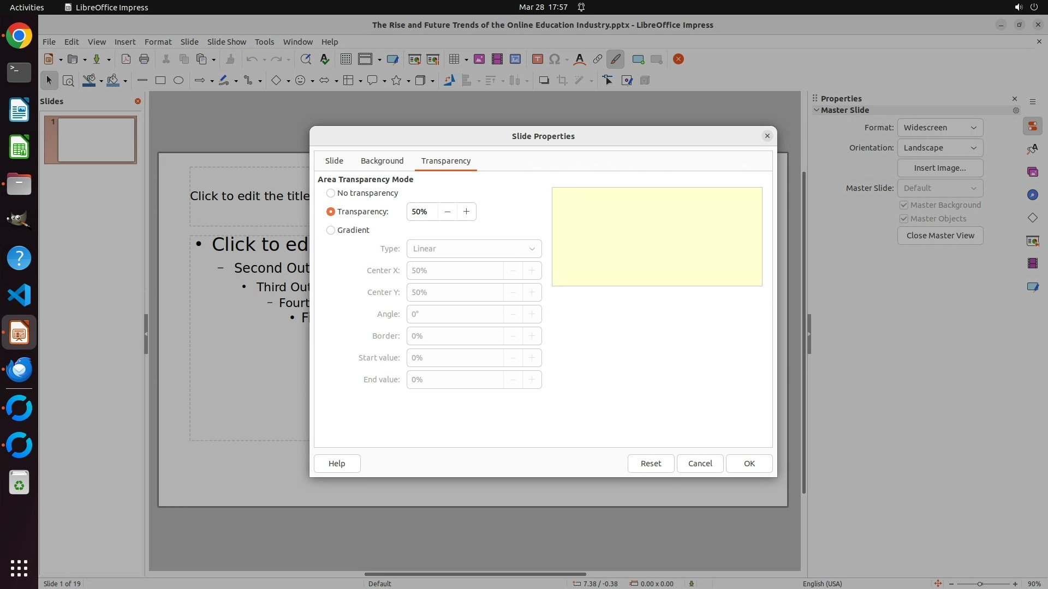Screen dimensions: 1048x589
Task: Toggle the Master Background checkbox
Action: [x=904, y=205]
